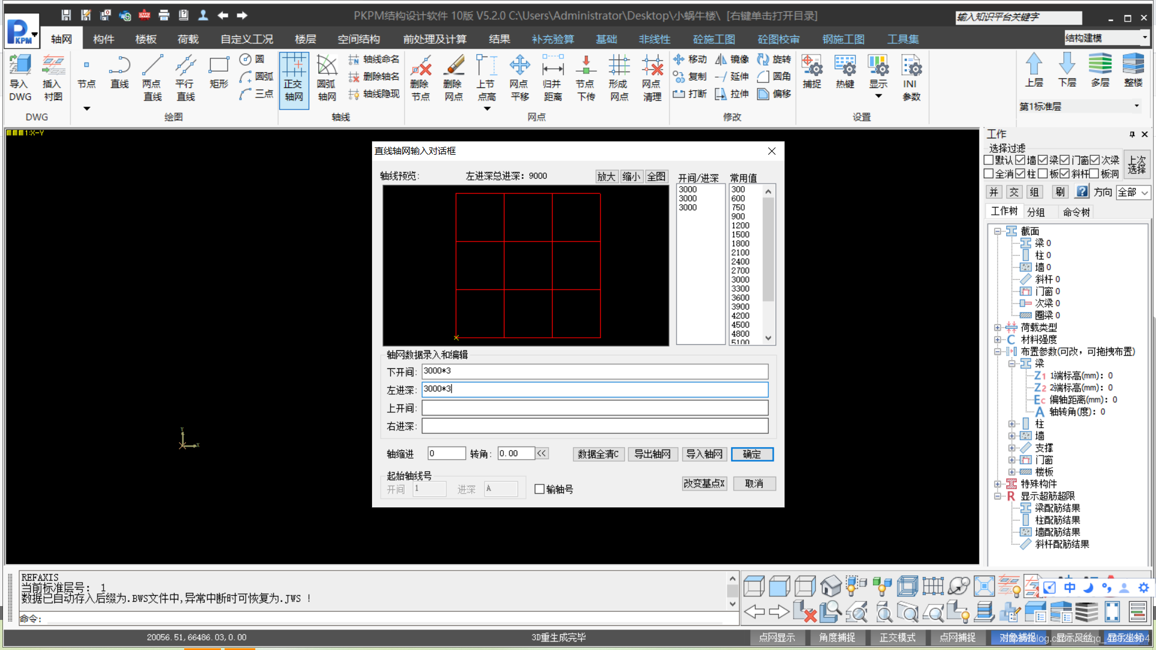Open the 构件 ribbon tab
Screen dimensions: 1156x650
104,39
